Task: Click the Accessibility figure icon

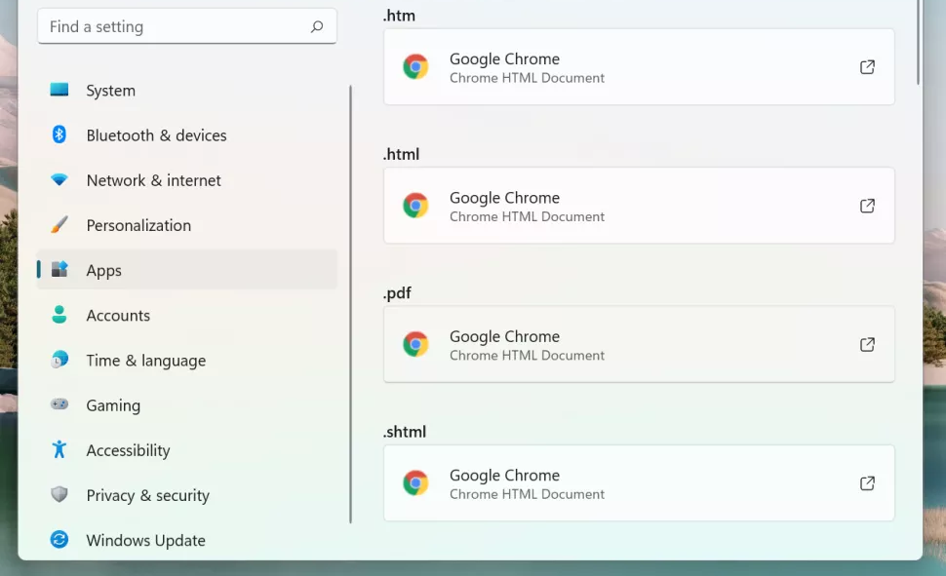Action: coord(59,449)
